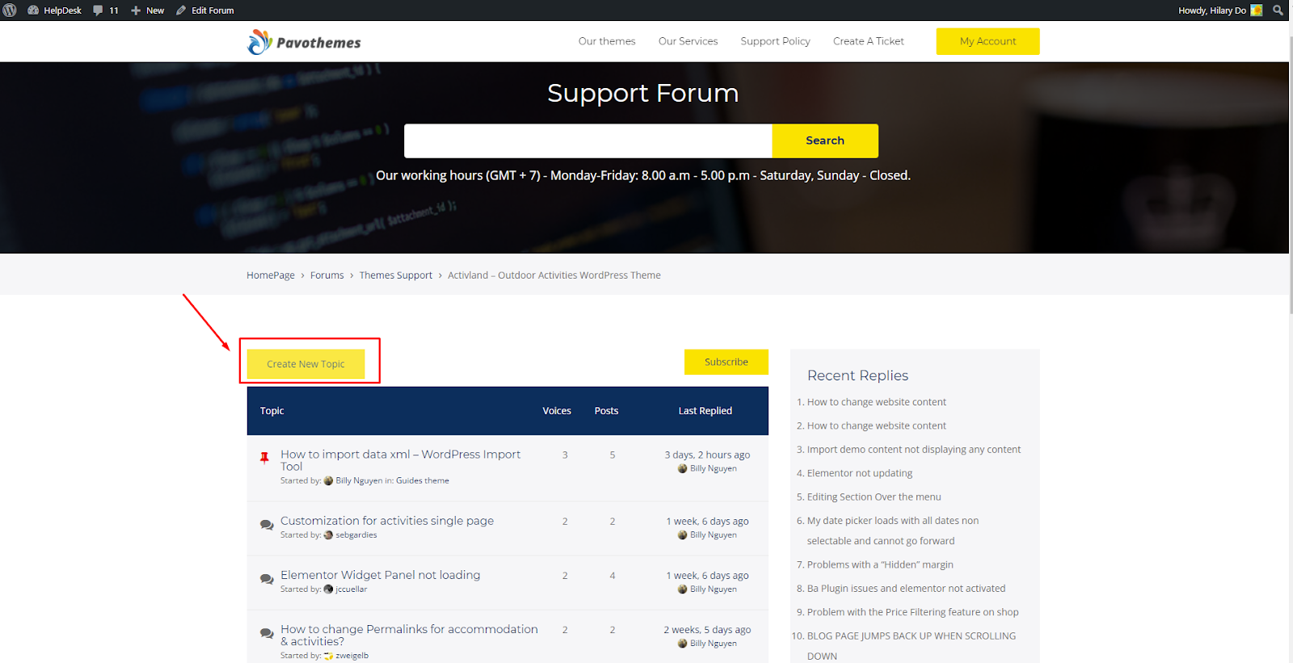Go to HomePage breadcrumb
Screen dimensions: 1293x663
pos(271,275)
